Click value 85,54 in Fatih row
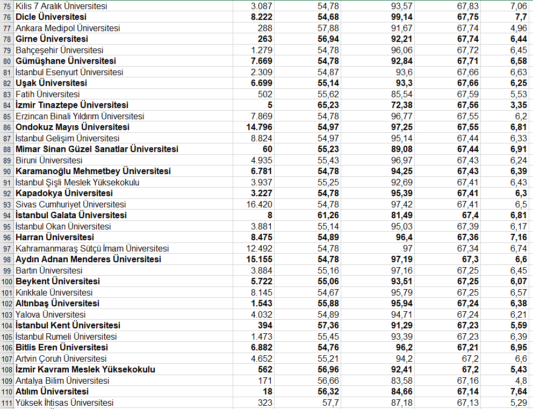This screenshot has height=409, width=533. [x=378, y=94]
